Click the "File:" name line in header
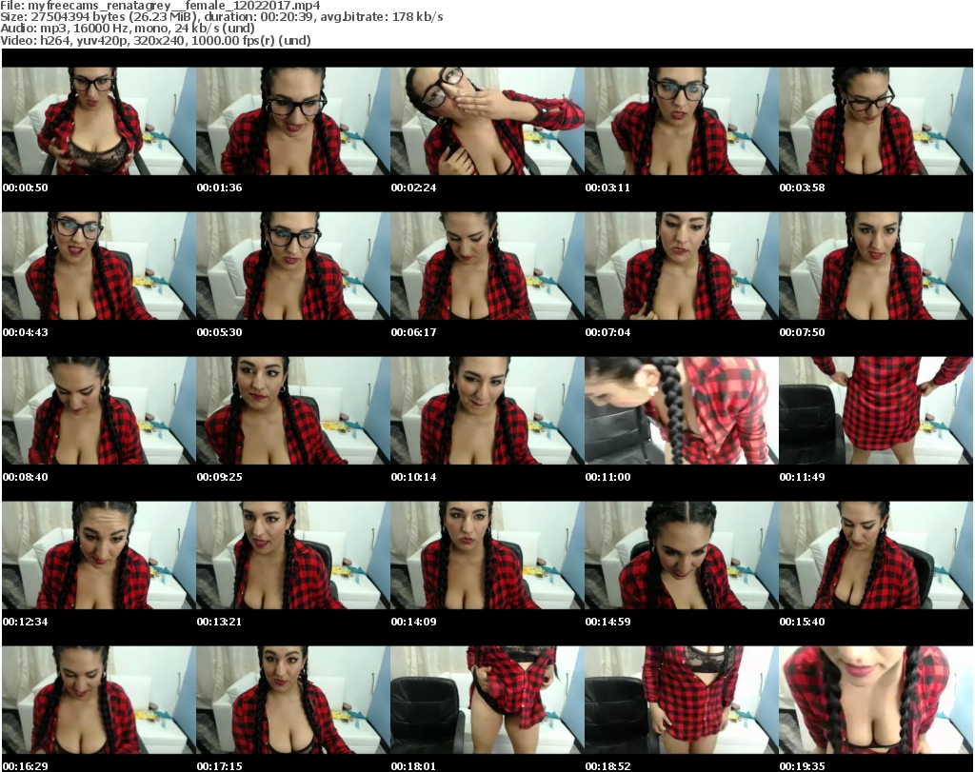Image resolution: width=975 pixels, height=772 pixels. (x=160, y=6)
